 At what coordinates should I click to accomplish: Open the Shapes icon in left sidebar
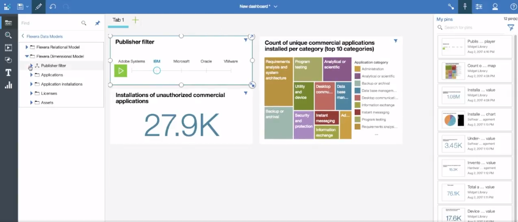point(9,60)
